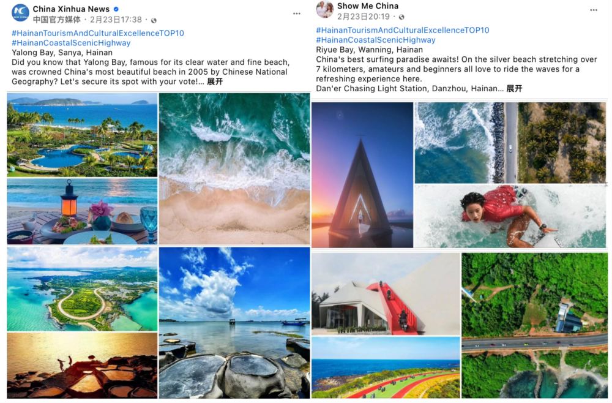Open the white building with red staircase photo
Screen dimensions: 612x403
385,293
